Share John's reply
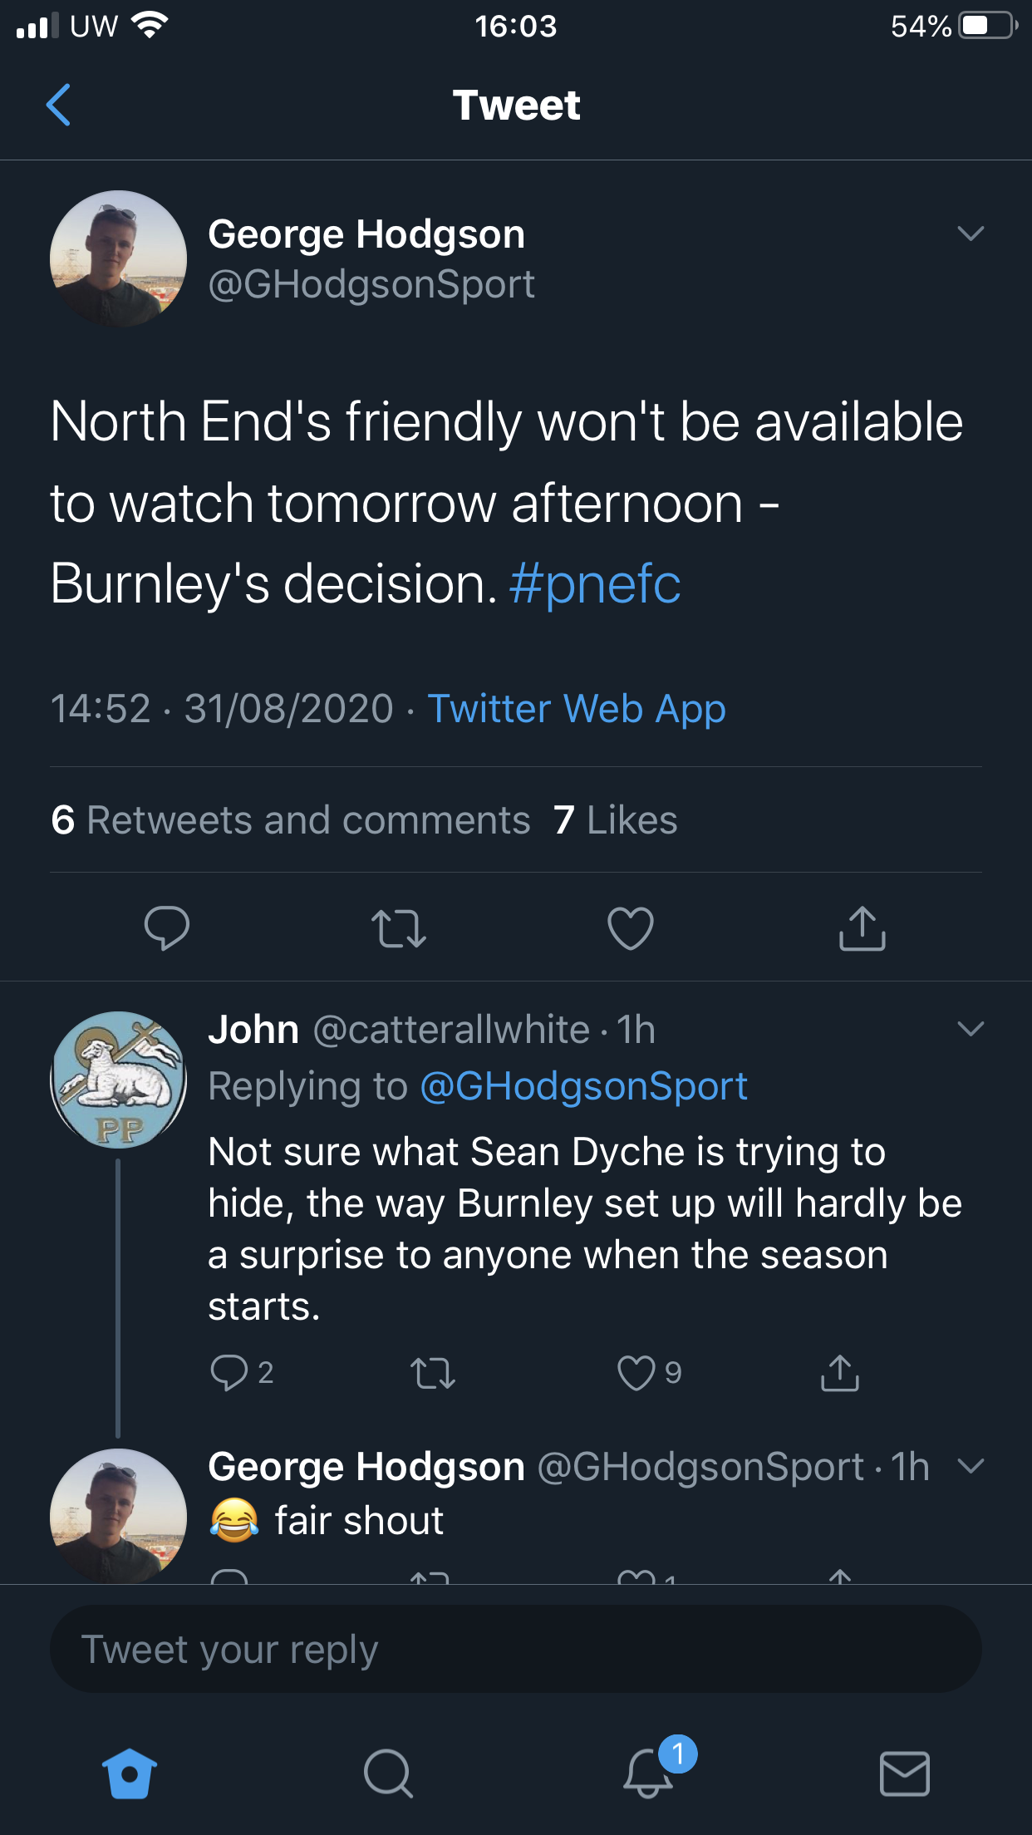Image resolution: width=1032 pixels, height=1835 pixels. 840,1373
